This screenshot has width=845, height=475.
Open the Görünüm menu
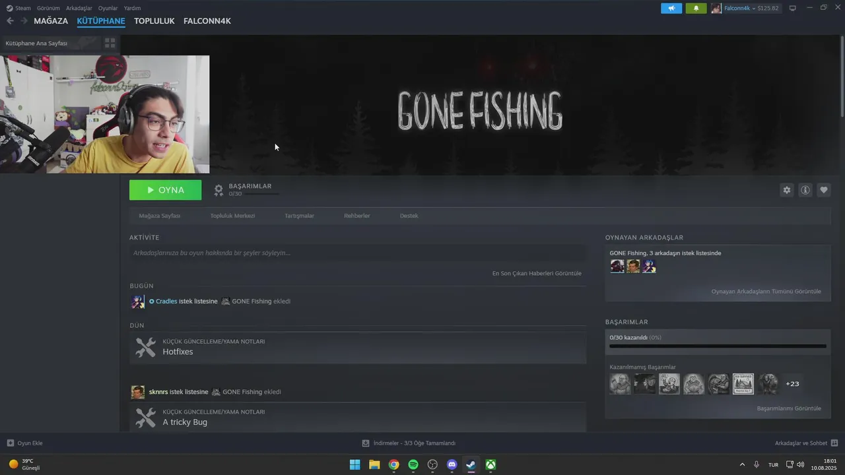[48, 8]
